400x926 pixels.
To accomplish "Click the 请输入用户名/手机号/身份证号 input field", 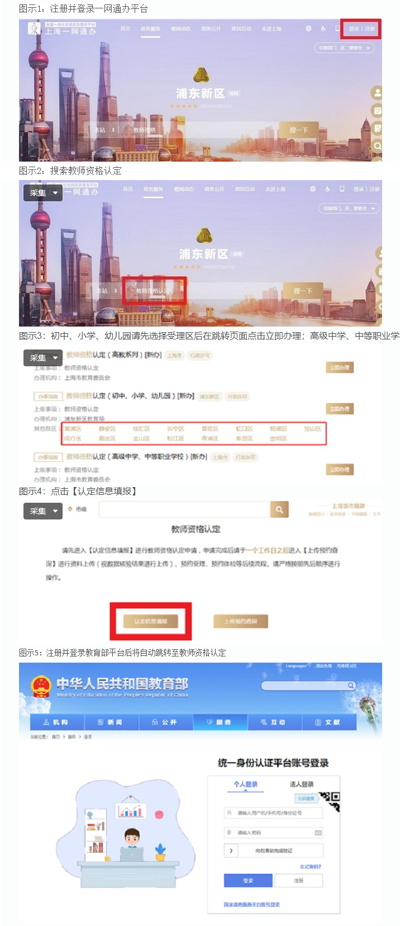I will (273, 812).
